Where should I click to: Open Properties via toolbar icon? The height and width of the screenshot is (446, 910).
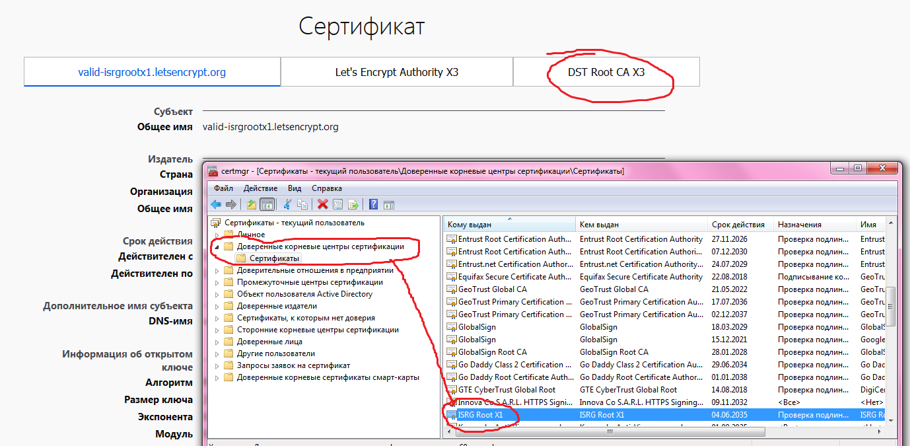coord(337,204)
